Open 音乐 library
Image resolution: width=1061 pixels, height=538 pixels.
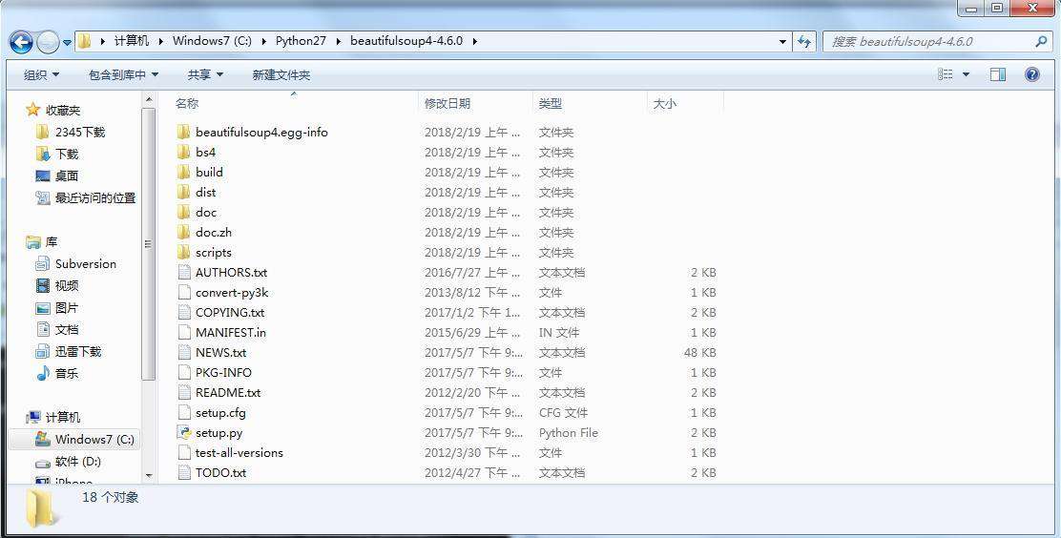pos(67,373)
